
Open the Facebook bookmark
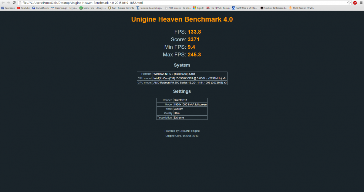[x=8, y=8]
